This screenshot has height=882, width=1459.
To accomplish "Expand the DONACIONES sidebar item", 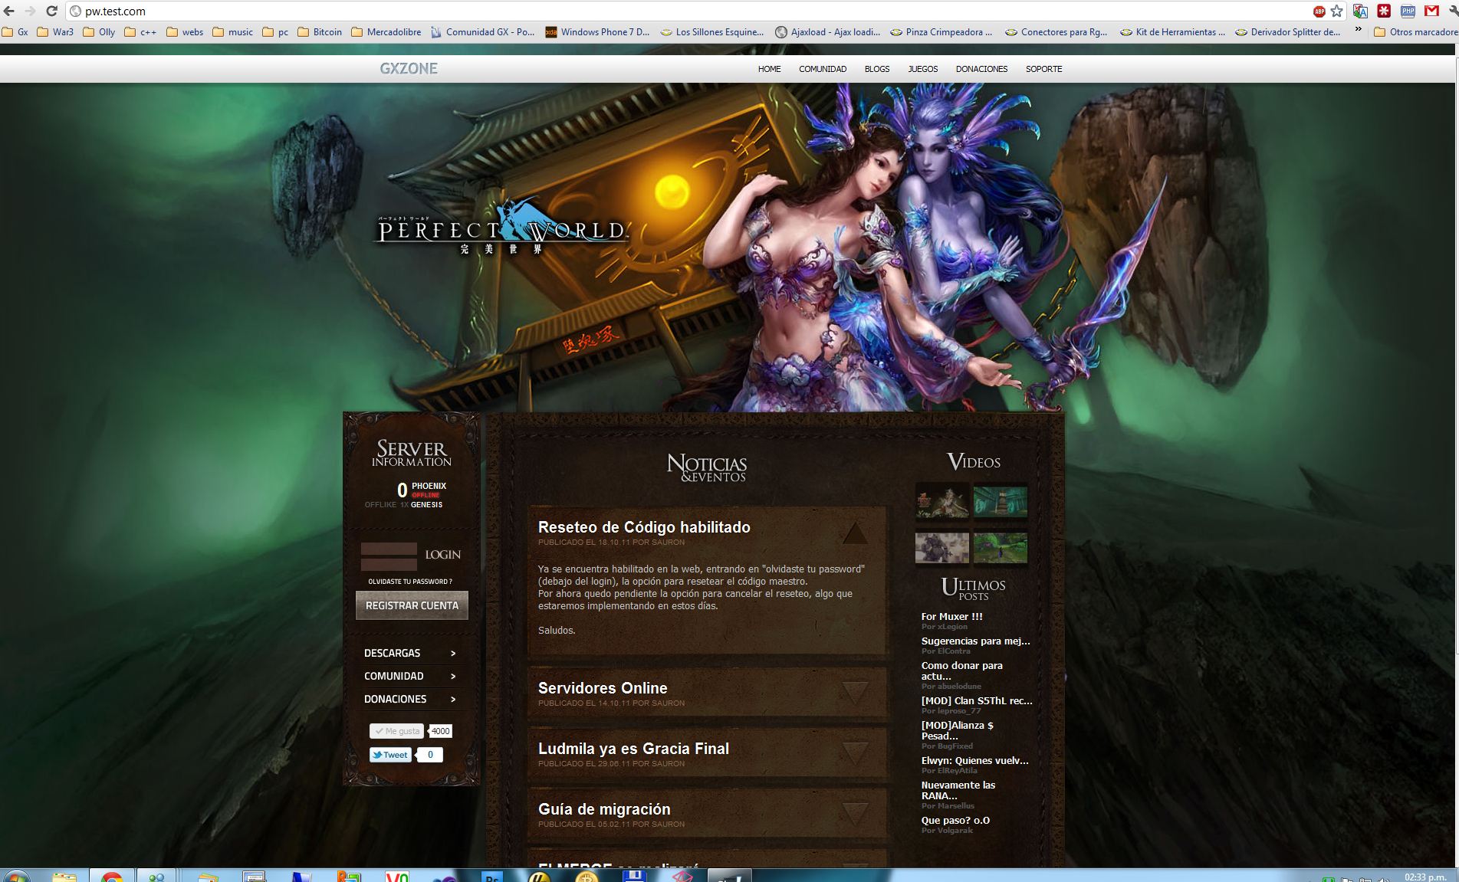I will 410,699.
